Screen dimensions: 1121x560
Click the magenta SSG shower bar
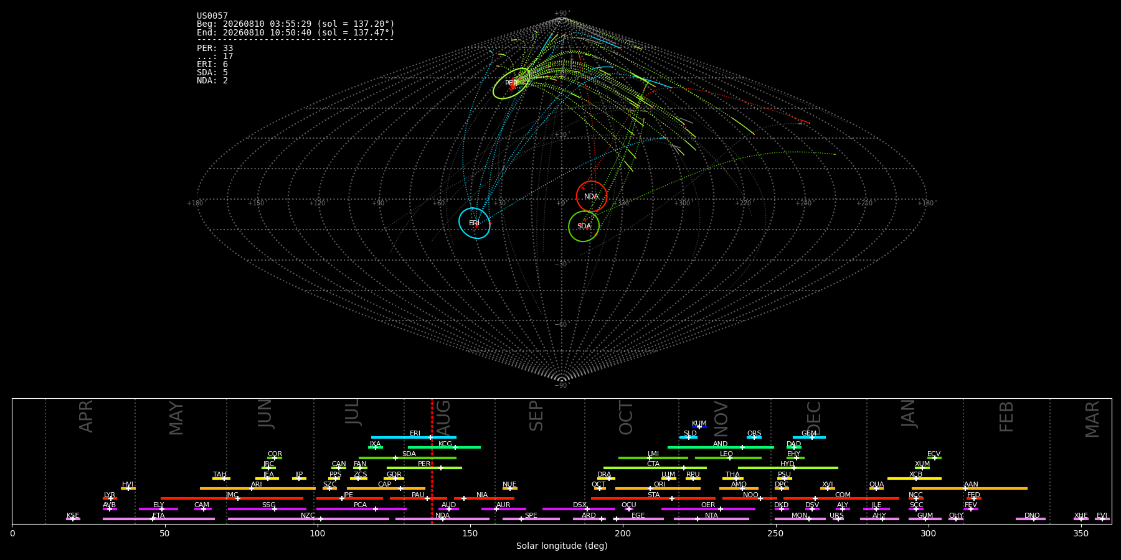point(267,509)
